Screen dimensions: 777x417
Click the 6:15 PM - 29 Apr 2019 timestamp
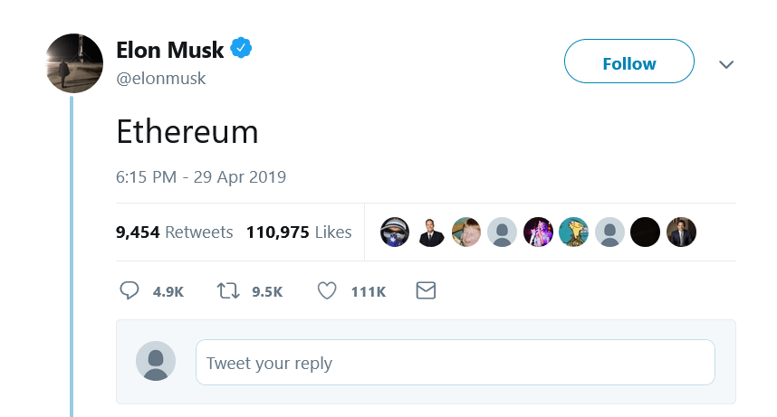[x=201, y=177]
